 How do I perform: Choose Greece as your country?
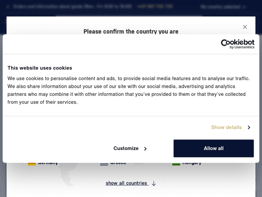pos(118,163)
